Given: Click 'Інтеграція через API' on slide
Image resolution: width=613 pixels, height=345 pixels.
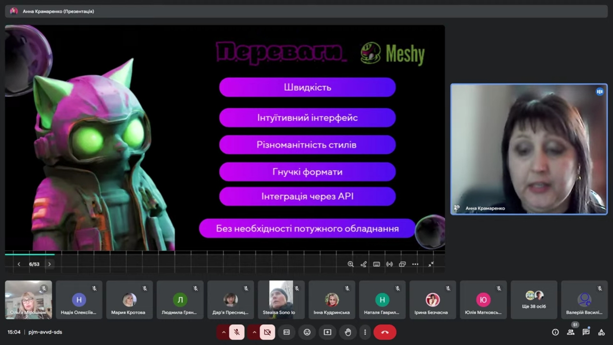Looking at the screenshot, I should [307, 196].
